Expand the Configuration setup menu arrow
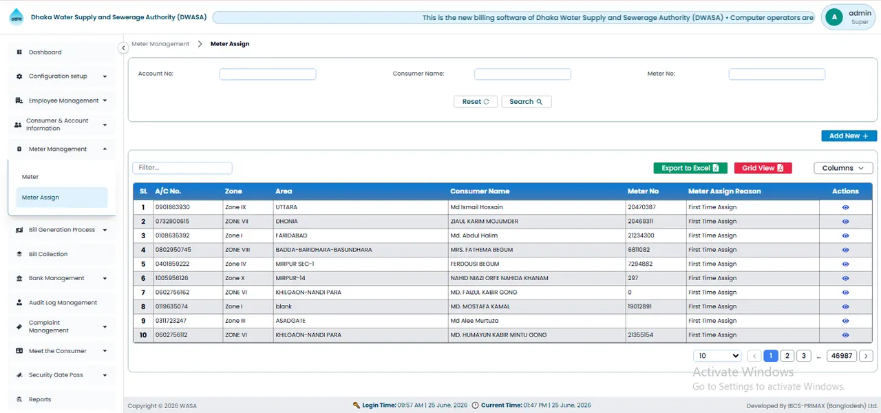Image resolution: width=881 pixels, height=413 pixels. pos(105,76)
